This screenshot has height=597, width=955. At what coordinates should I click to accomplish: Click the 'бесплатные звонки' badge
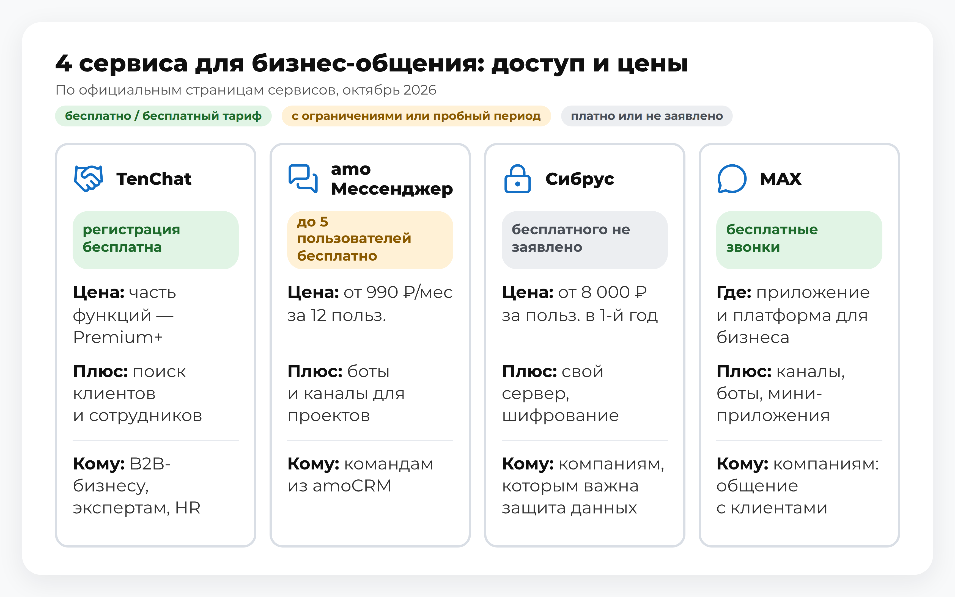pos(799,240)
